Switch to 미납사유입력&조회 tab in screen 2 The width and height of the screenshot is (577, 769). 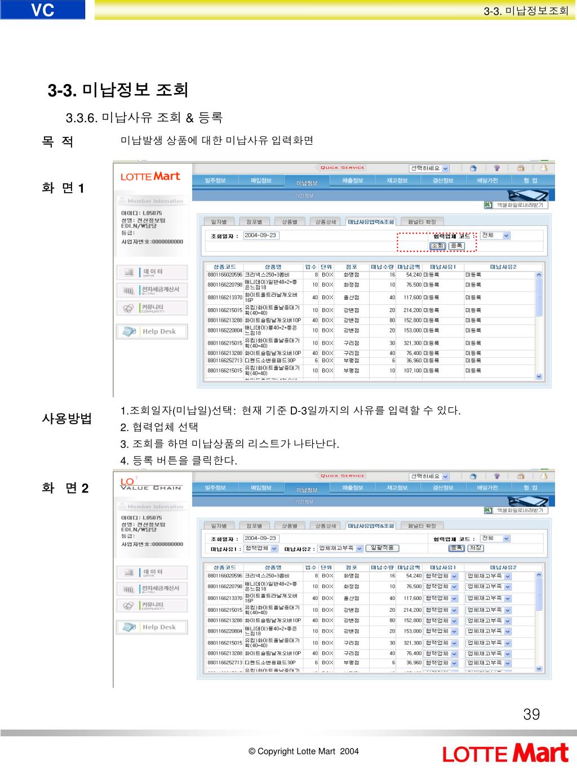pos(371,526)
